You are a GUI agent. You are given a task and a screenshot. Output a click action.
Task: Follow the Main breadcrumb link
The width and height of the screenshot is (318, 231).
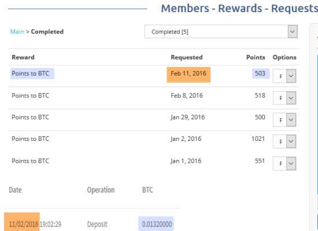point(17,32)
